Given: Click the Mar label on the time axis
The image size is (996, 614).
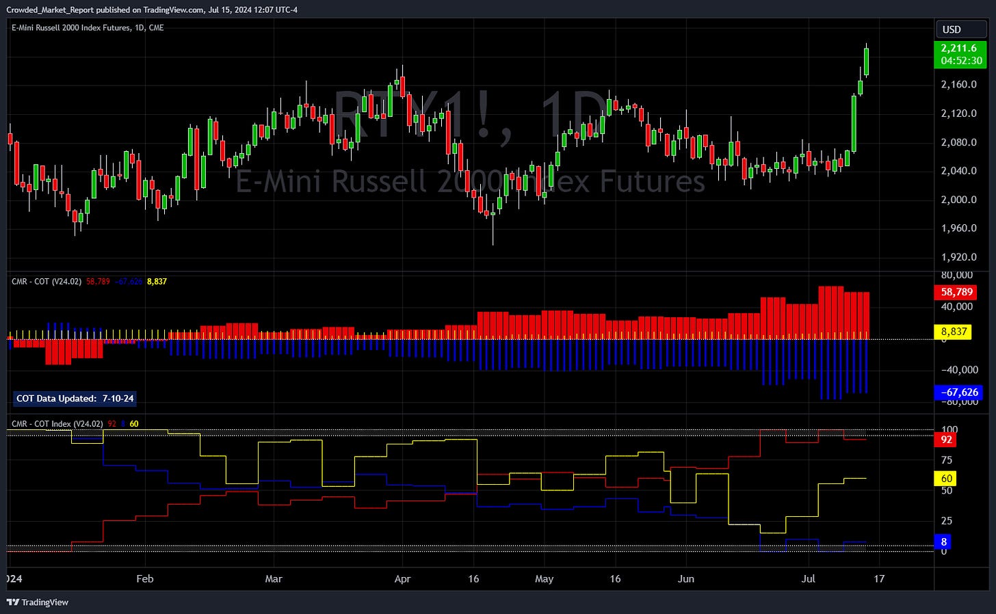Looking at the screenshot, I should [x=274, y=579].
